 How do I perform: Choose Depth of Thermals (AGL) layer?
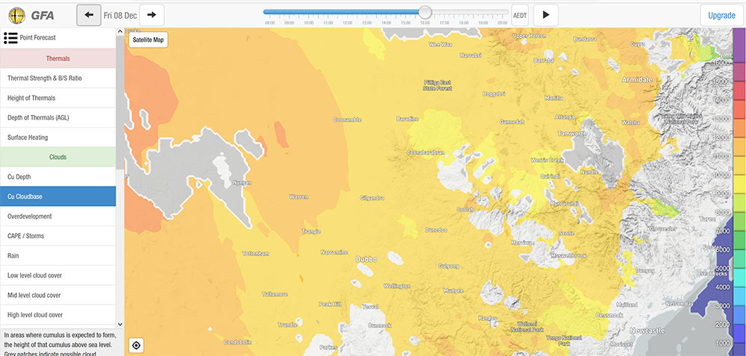point(57,118)
